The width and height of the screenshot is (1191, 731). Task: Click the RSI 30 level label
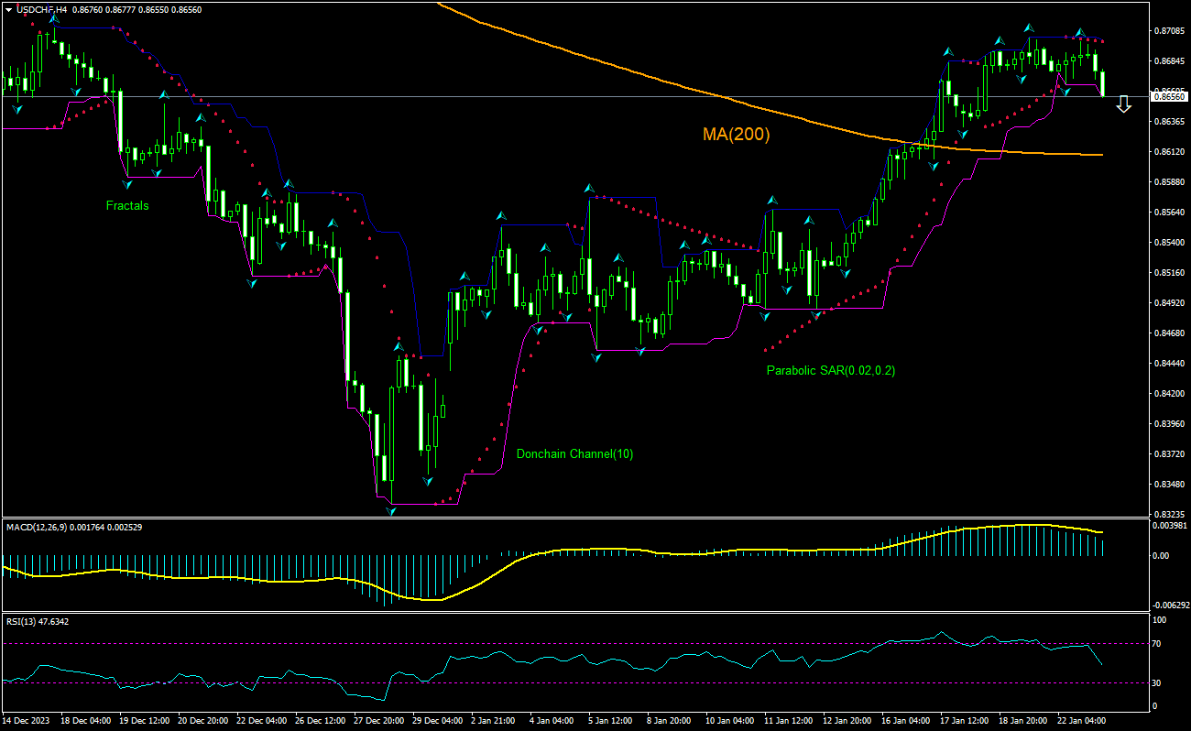1158,682
